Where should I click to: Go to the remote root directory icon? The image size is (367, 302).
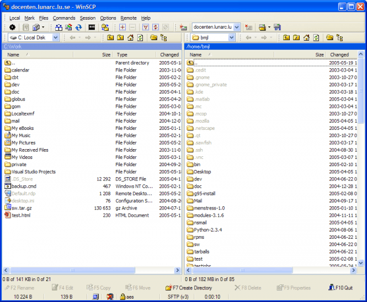296,37
